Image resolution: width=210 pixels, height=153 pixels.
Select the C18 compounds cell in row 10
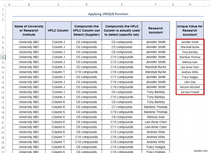[x=122, y=72]
